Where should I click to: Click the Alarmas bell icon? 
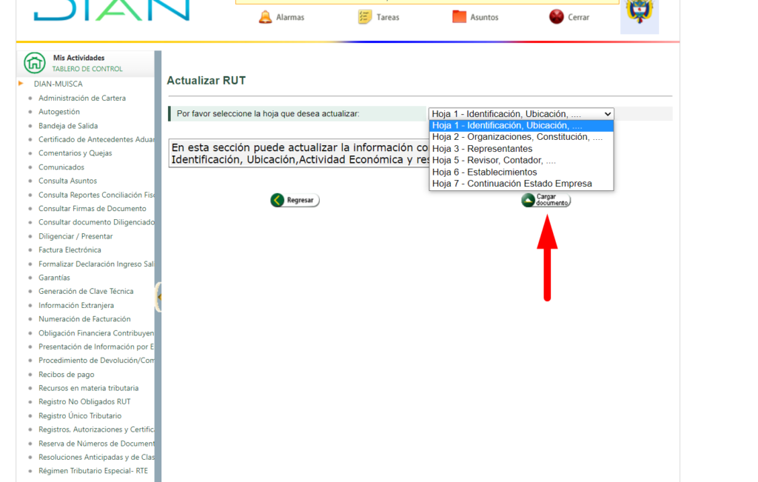click(x=265, y=17)
